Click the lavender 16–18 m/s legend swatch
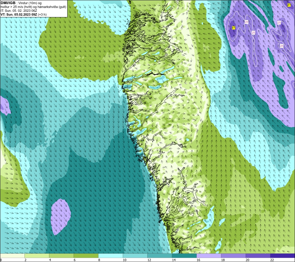The image size is (295, 262). click(x=209, y=256)
